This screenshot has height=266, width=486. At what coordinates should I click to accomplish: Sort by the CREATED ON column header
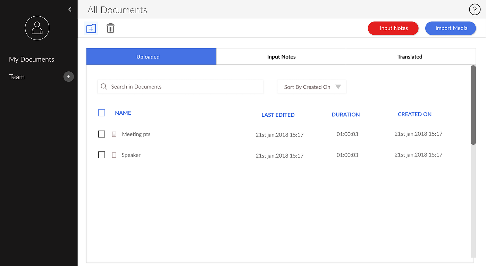415,114
